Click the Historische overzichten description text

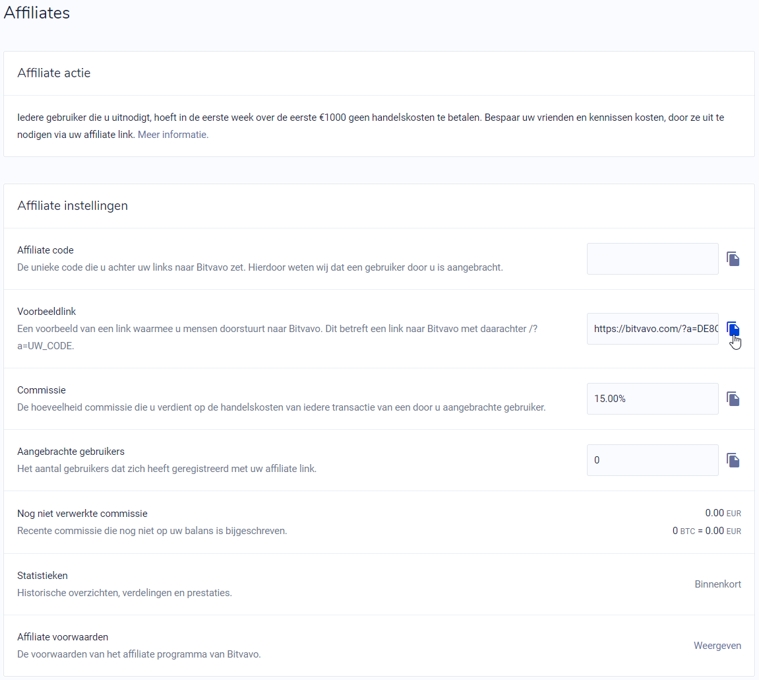pyautogui.click(x=125, y=593)
